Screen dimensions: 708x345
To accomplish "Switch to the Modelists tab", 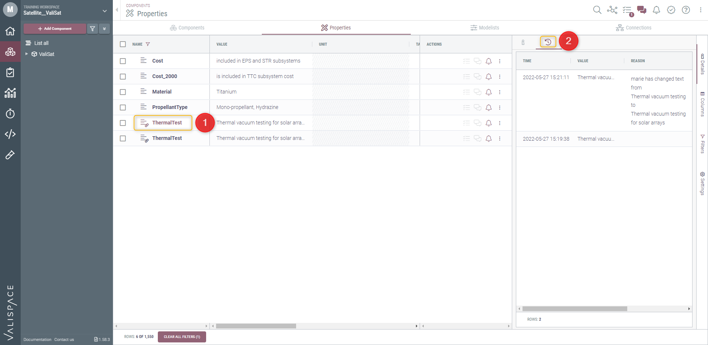I will point(485,28).
